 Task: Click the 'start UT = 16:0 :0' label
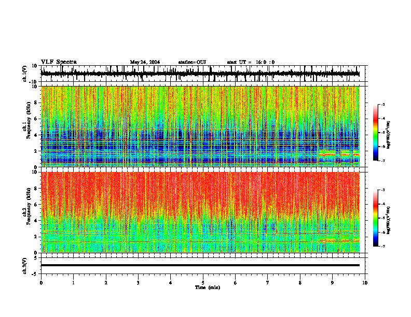click(x=251, y=62)
